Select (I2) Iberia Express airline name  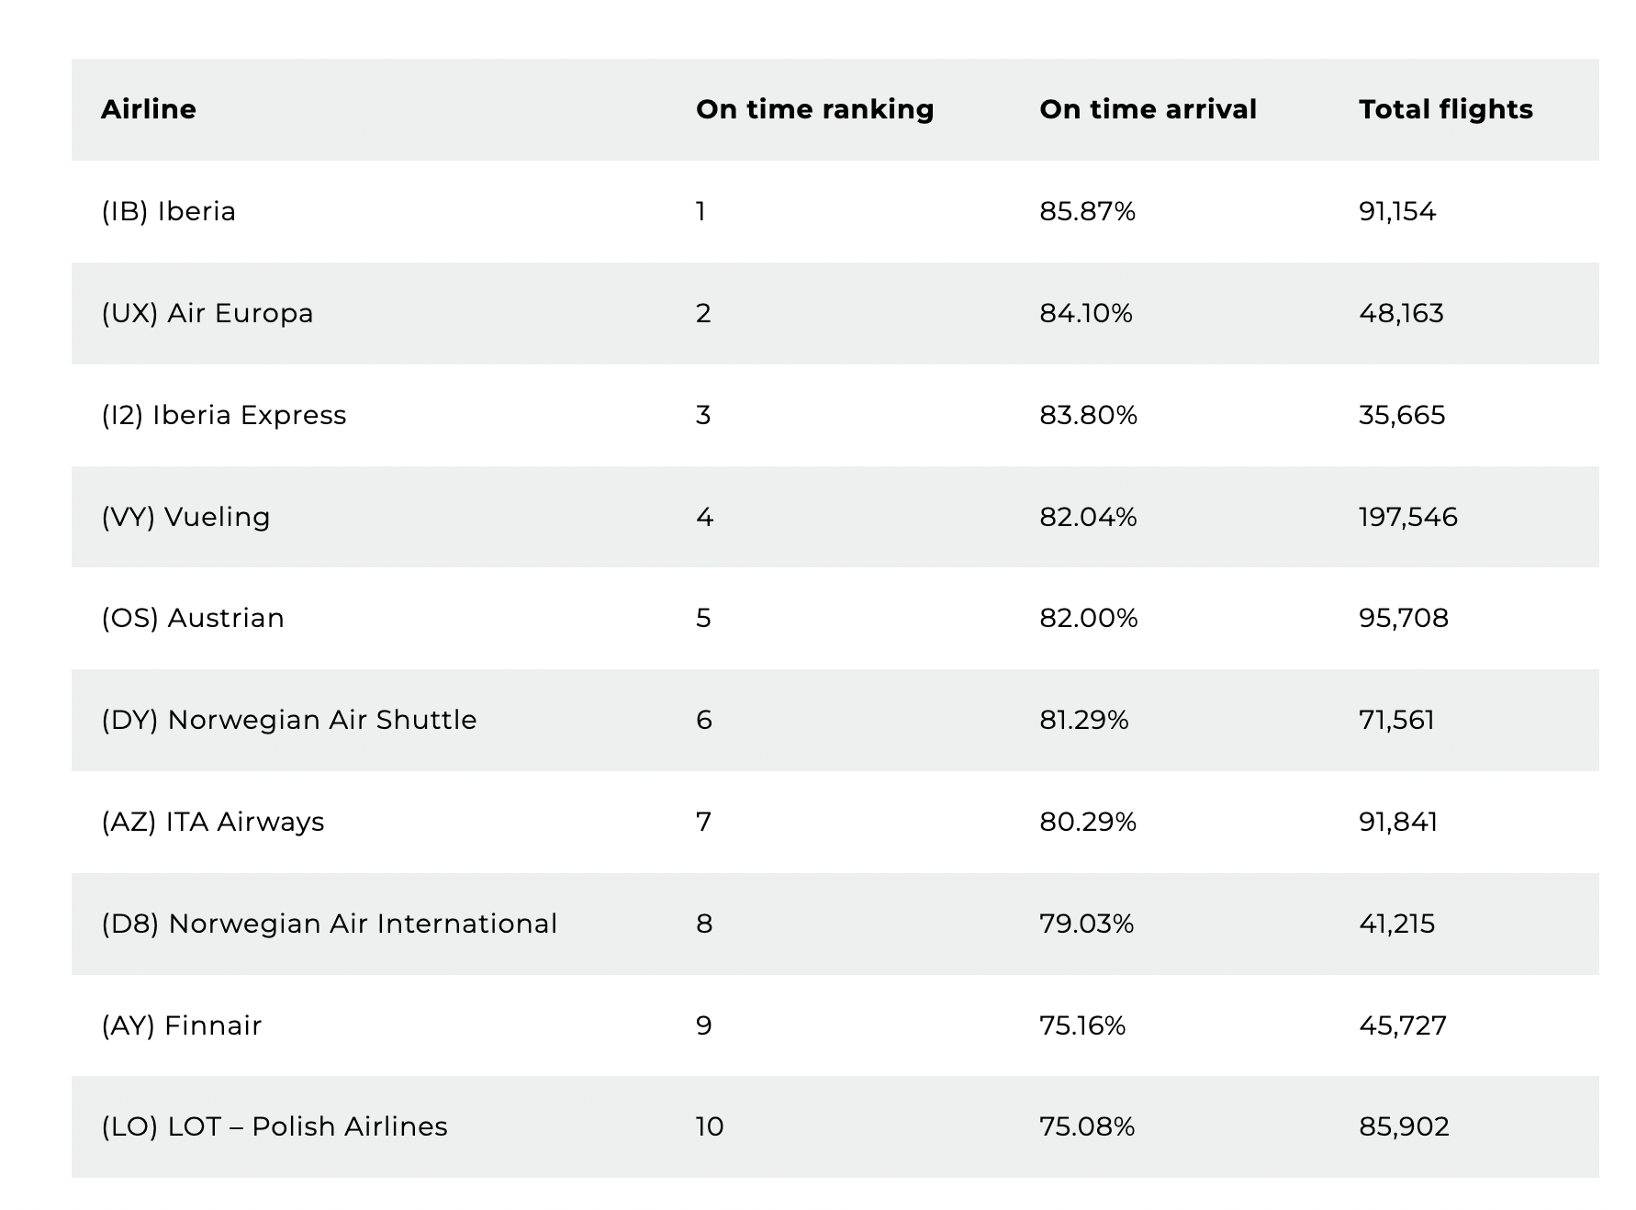tap(223, 416)
